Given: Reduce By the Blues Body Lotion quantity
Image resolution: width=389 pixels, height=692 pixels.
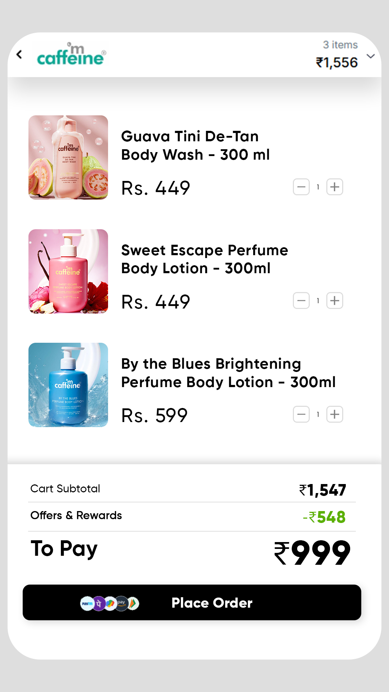Looking at the screenshot, I should [301, 414].
